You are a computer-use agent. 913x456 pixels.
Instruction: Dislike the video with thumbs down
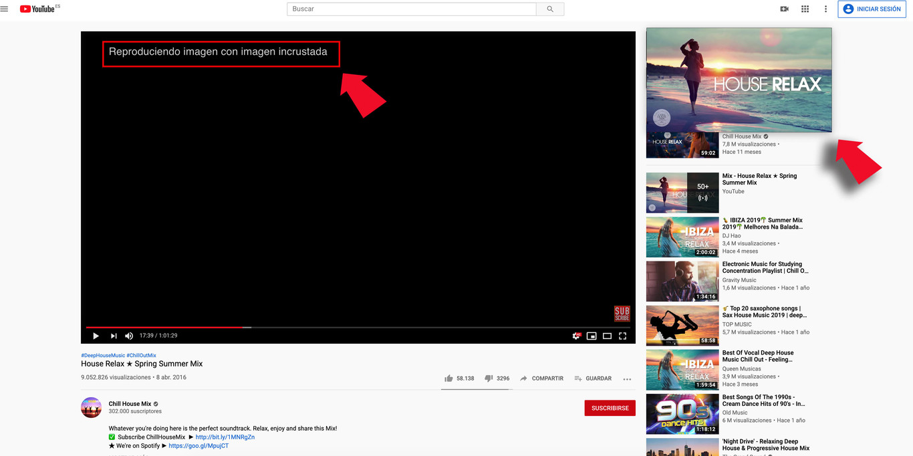tap(497, 378)
